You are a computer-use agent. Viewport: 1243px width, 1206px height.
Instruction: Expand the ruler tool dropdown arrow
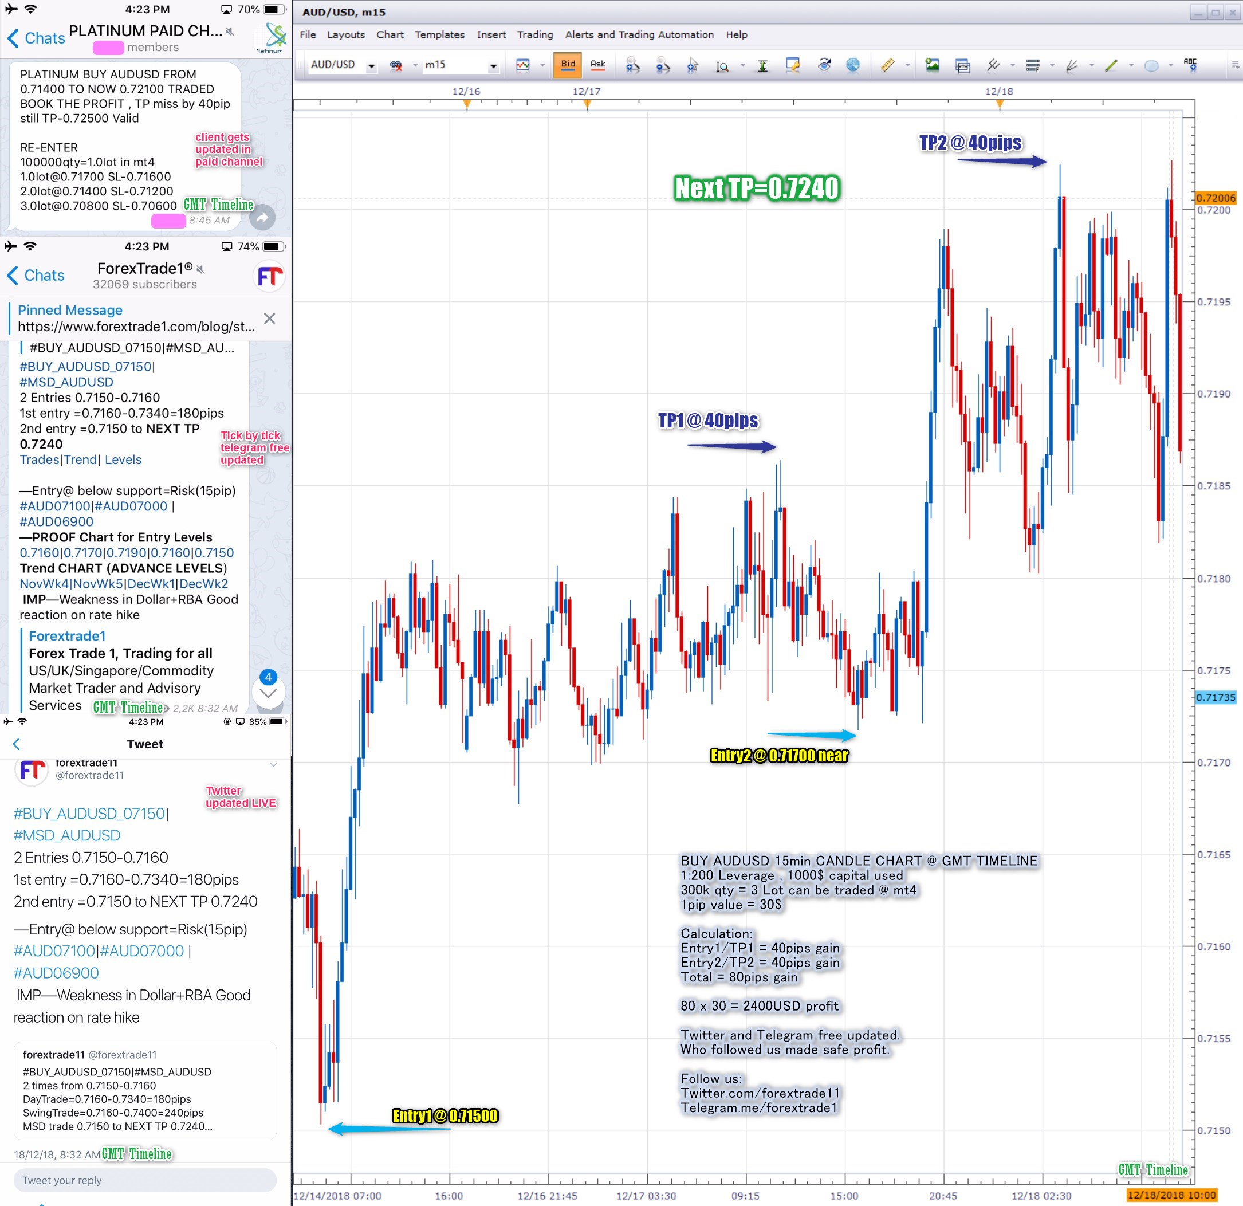point(907,65)
